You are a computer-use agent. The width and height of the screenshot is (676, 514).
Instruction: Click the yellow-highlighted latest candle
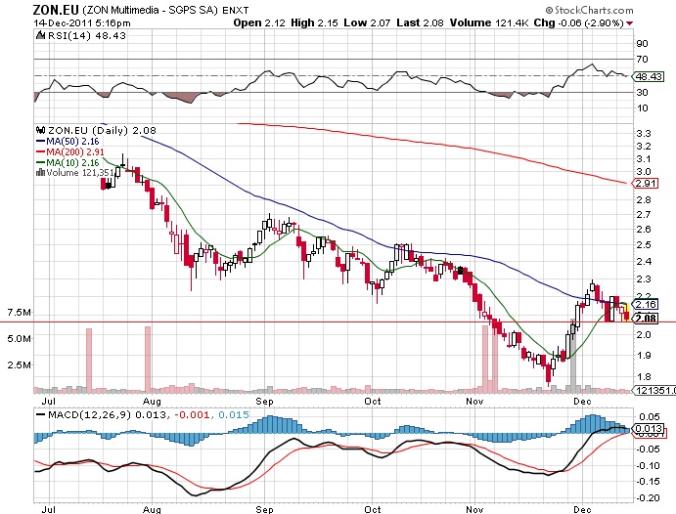pyautogui.click(x=626, y=312)
